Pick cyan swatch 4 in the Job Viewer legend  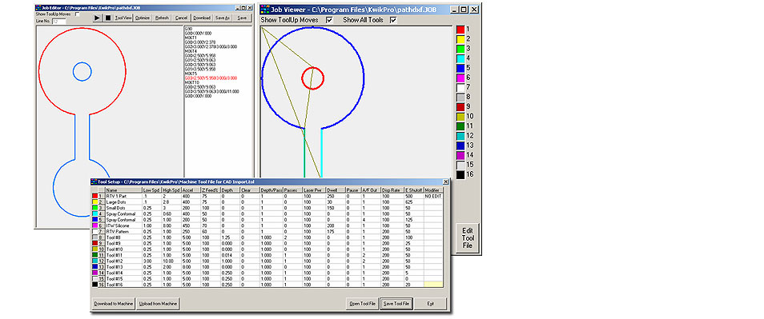[460, 58]
